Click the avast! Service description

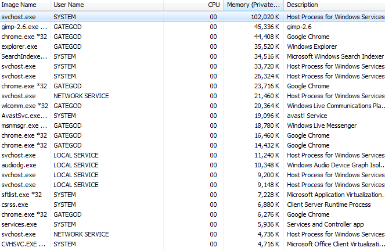pos(307,116)
